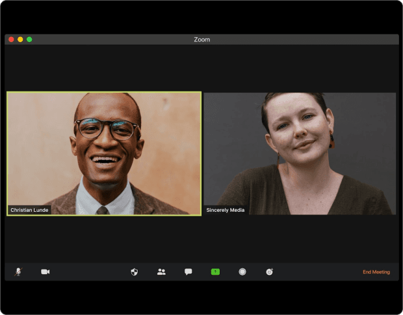The image size is (403, 315).
Task: Click the End Meeting button
Action: [376, 272]
